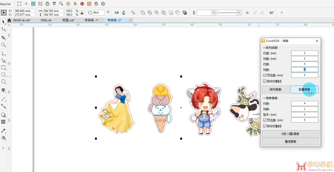
Task: Select the red-haired chibi sticker
Action: pyautogui.click(x=204, y=109)
